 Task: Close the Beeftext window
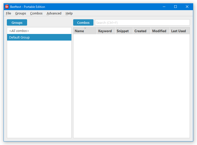coord(187,7)
